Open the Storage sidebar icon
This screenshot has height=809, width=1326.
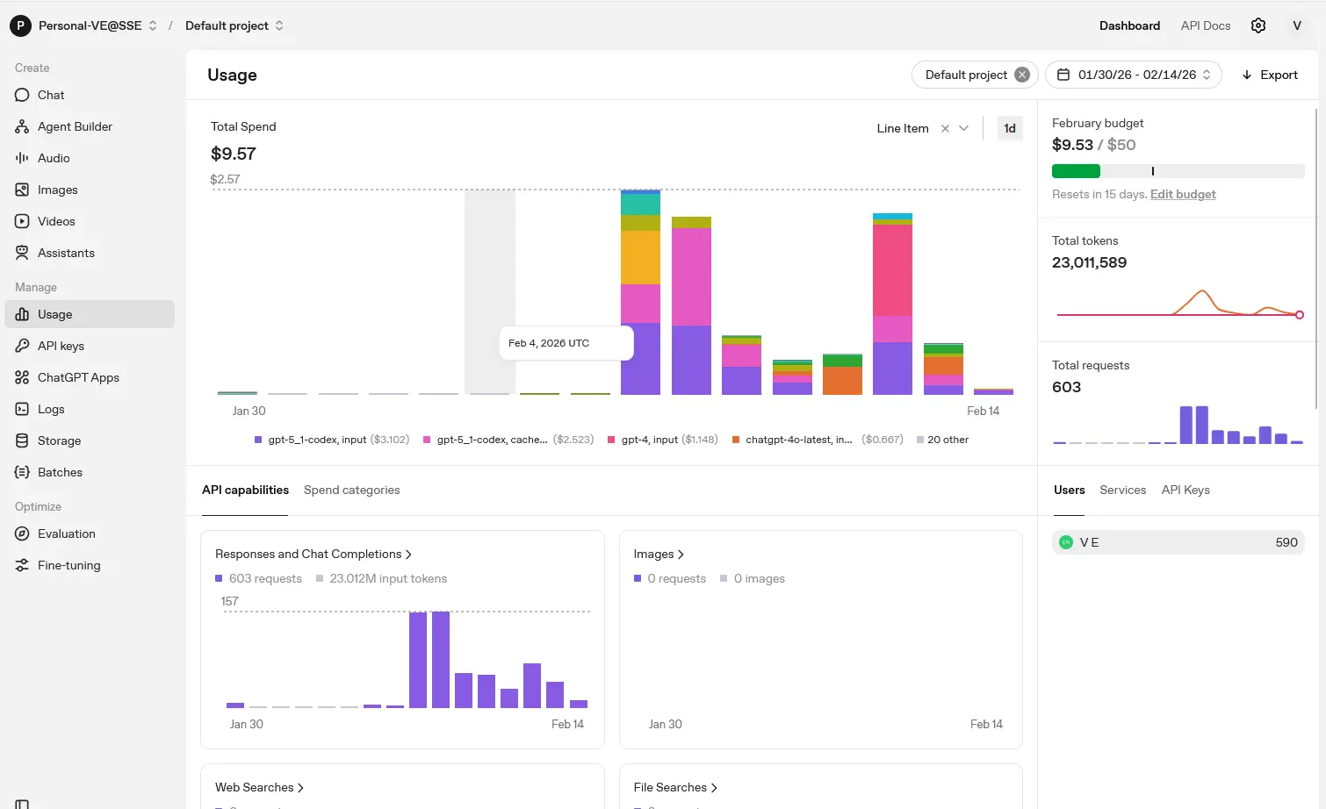(x=22, y=440)
